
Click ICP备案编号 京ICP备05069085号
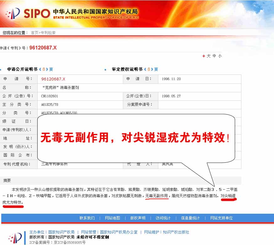(57, 242)
